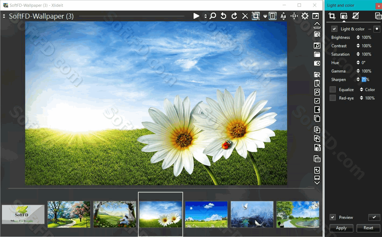Click the camera icon in the side toolbar
Screen dimensions: 382x237
(x=317, y=63)
